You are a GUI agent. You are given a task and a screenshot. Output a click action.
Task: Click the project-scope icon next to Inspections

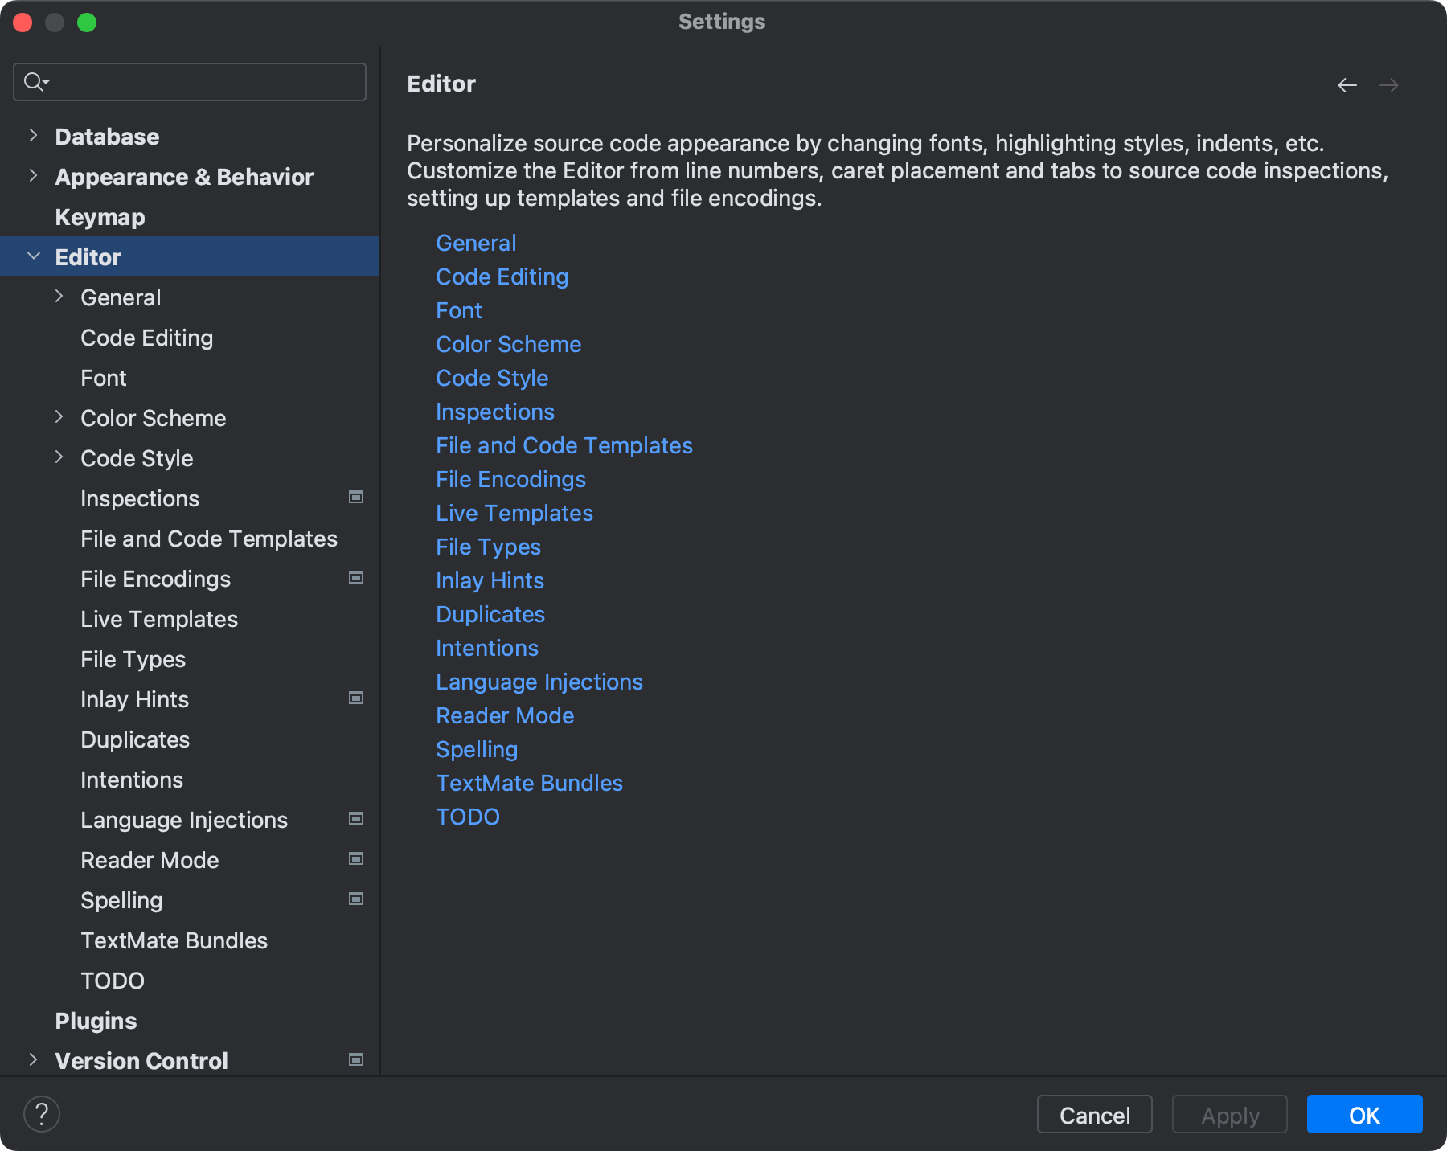point(355,498)
